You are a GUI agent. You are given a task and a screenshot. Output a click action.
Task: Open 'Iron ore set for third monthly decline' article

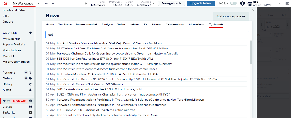pyautogui.click(x=107, y=115)
